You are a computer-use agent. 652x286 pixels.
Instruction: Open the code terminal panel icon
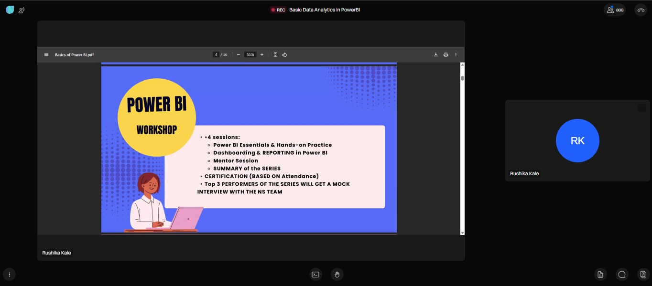(x=315, y=274)
